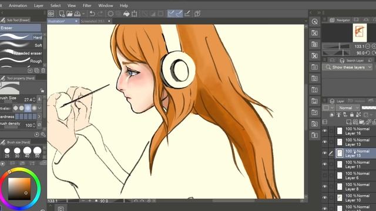
Task: Create a new canvas from toolbar
Action: point(62,13)
